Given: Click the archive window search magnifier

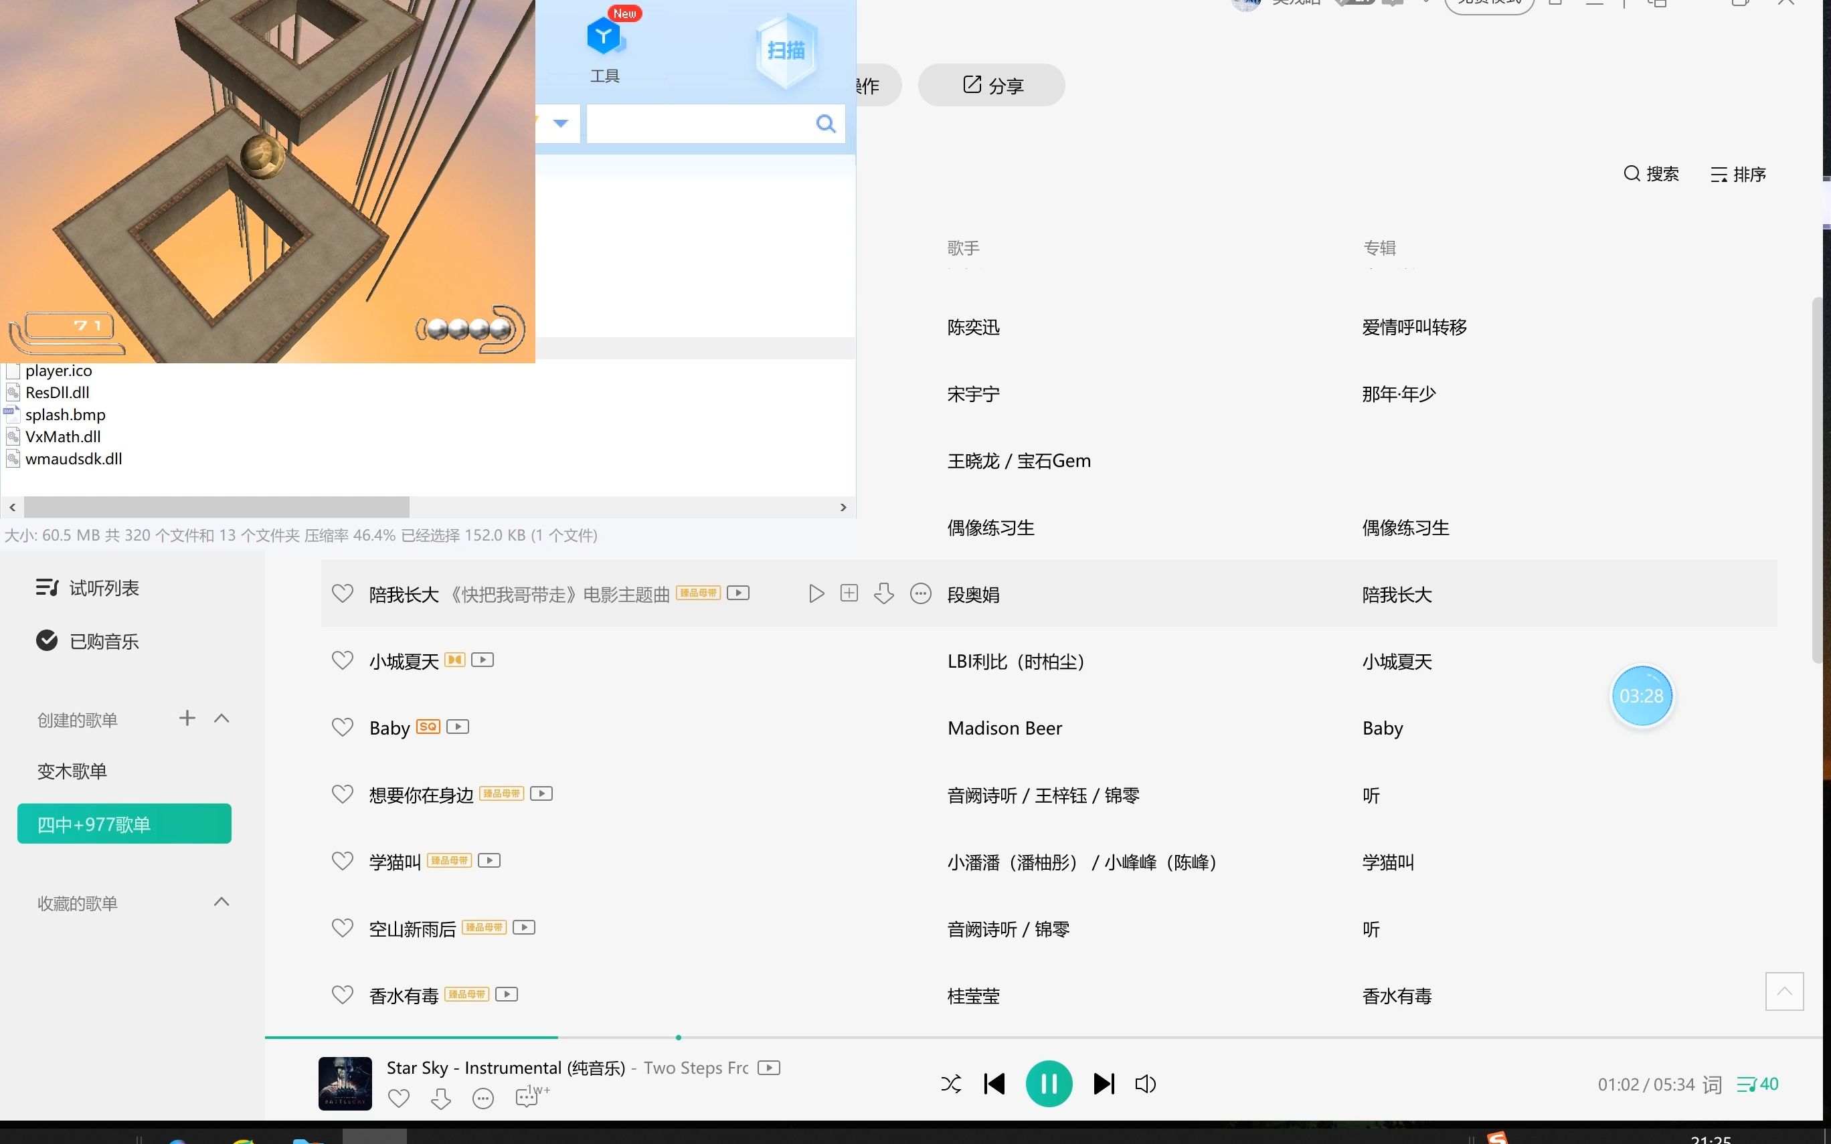Looking at the screenshot, I should pyautogui.click(x=825, y=123).
